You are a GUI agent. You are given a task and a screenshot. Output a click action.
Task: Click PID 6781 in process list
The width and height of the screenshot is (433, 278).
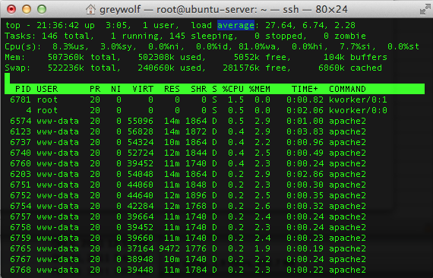21,100
